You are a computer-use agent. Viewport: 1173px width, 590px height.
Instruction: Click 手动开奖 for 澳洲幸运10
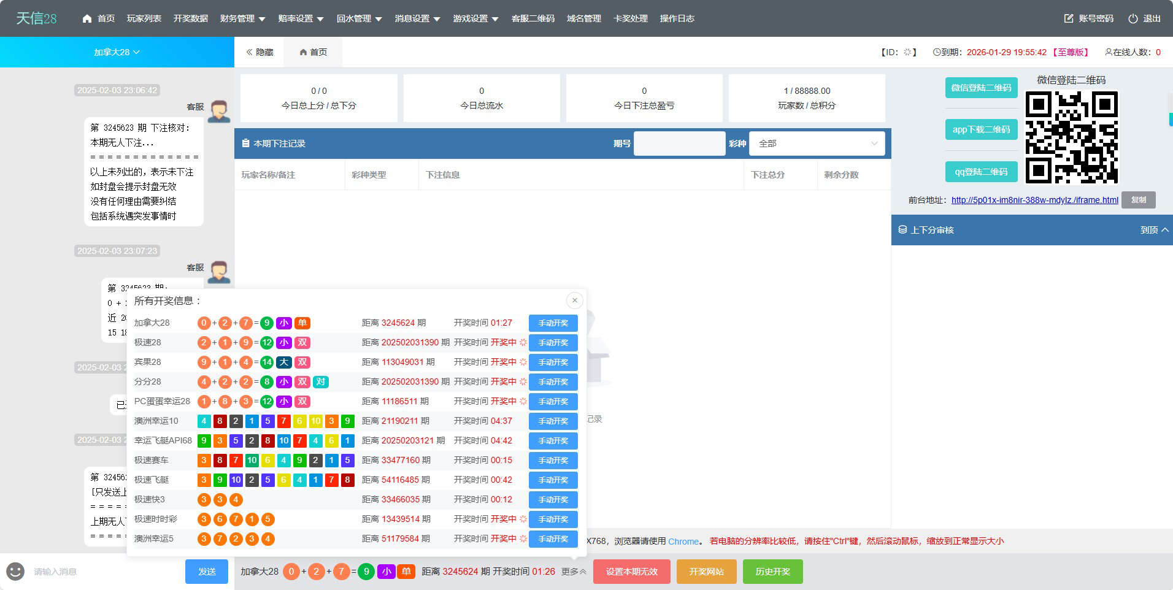553,421
